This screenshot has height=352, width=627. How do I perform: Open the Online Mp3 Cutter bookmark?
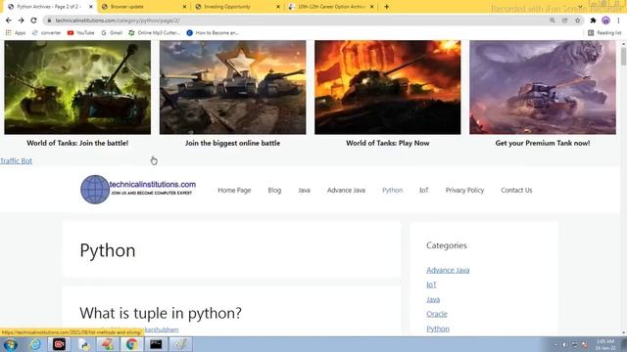click(x=155, y=32)
